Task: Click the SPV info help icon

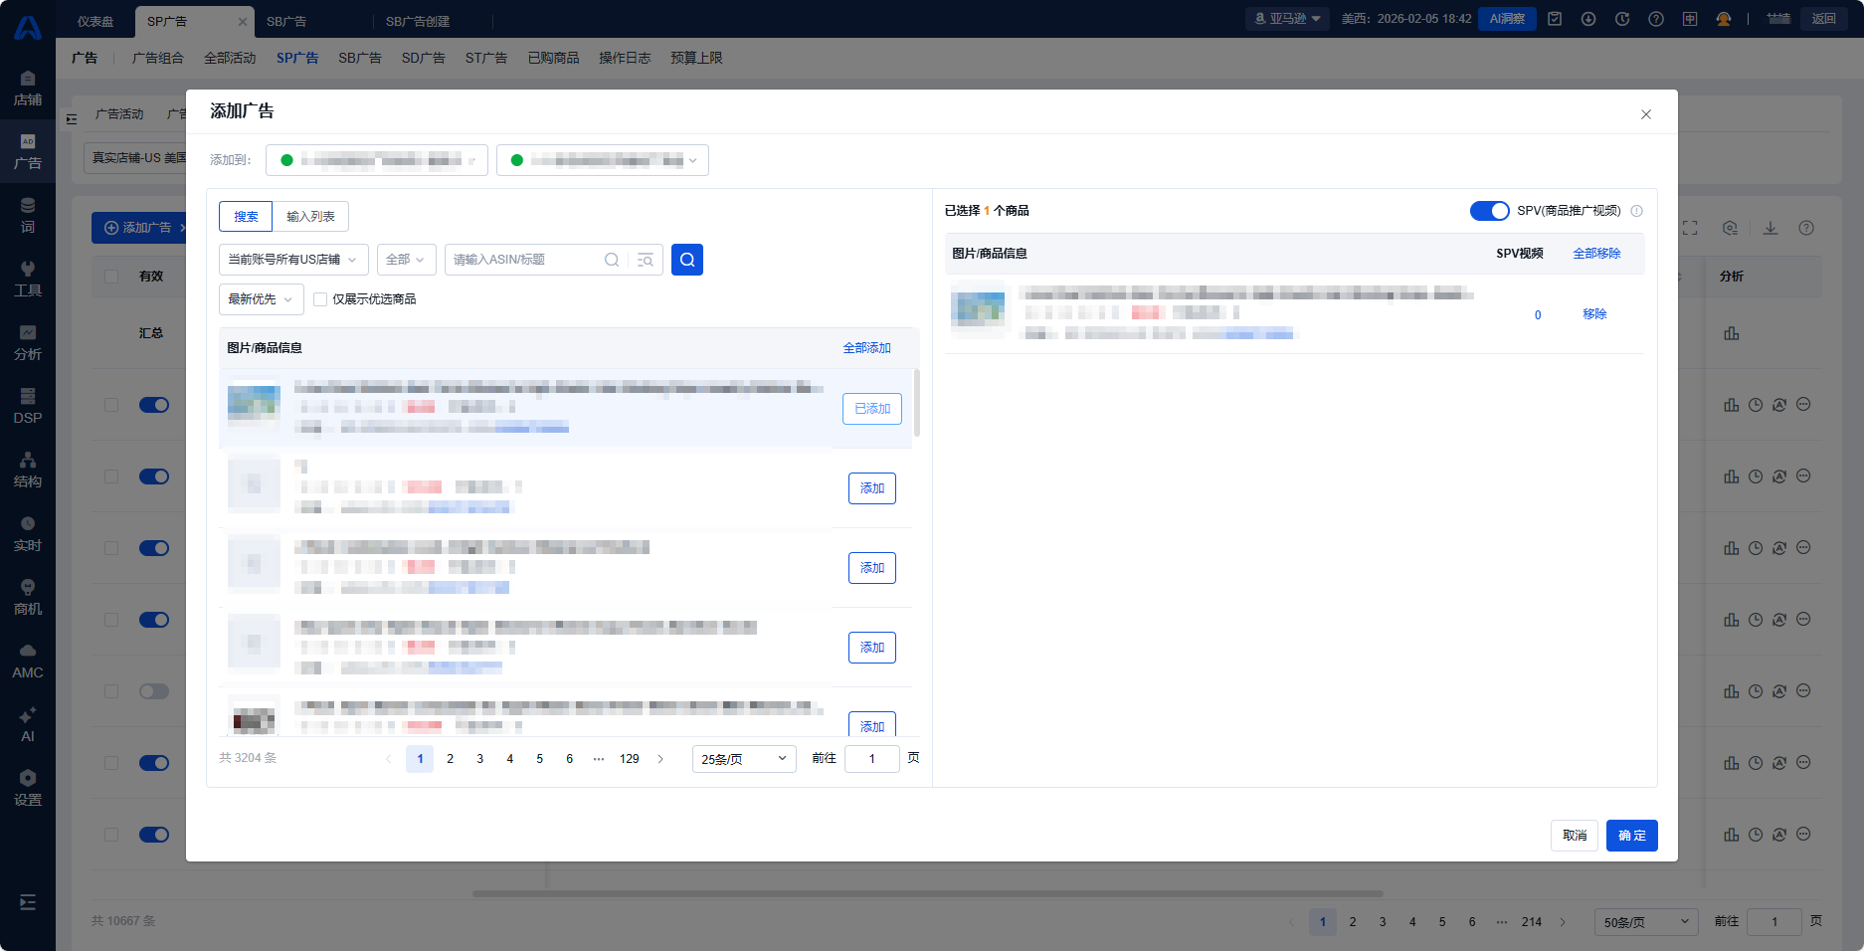Action: 1636,211
